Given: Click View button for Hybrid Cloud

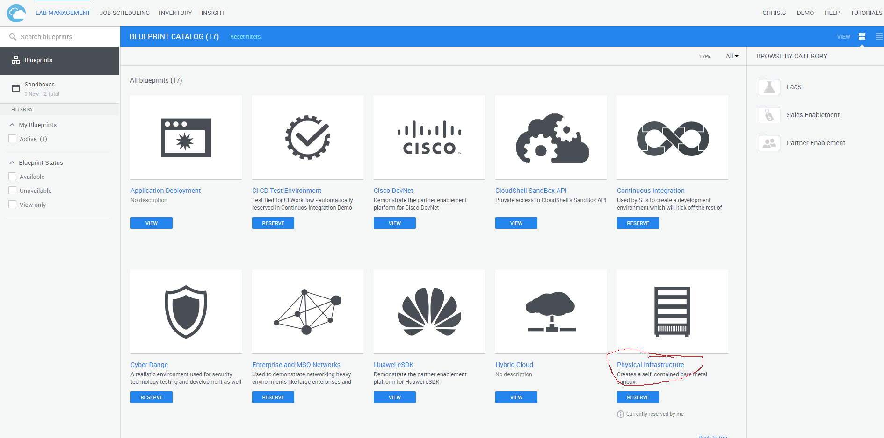Looking at the screenshot, I should tap(516, 397).
